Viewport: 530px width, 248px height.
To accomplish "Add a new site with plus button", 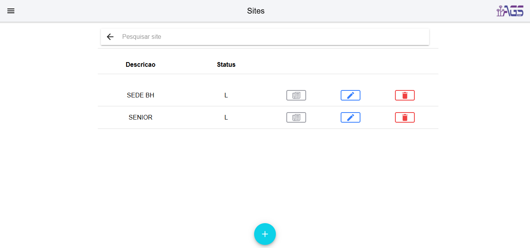I will tap(265, 234).
